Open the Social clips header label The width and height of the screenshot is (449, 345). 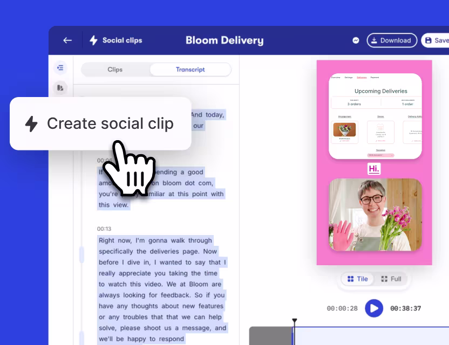pos(123,40)
